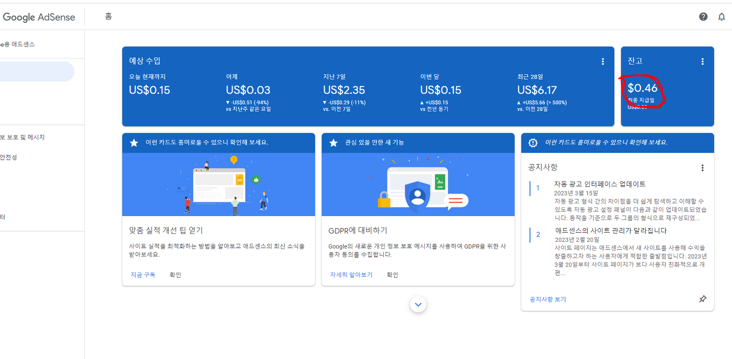The height and width of the screenshot is (359, 732).
Task: Click the 2023년 3월 15일 announcement date
Action: tap(576, 193)
